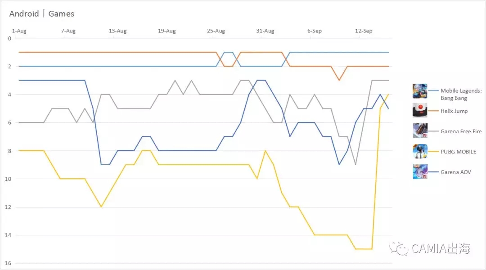Click the WeChat logo in the watermark
The image size is (486, 270).
pyautogui.click(x=399, y=248)
